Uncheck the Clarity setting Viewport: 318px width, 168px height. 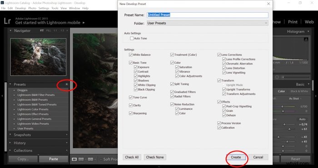(x=131, y=105)
